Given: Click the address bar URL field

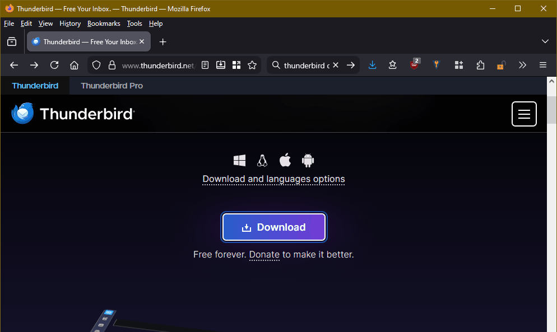Looking at the screenshot, I should point(159,66).
